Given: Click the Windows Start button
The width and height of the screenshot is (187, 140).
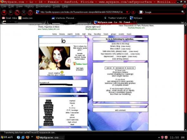Looking at the screenshot, I should click(x=7, y=137).
